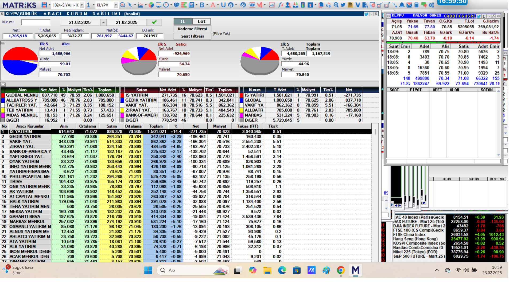The width and height of the screenshot is (513, 288).
Task: Click the blue V toolbar icon
Action: [x=358, y=5]
